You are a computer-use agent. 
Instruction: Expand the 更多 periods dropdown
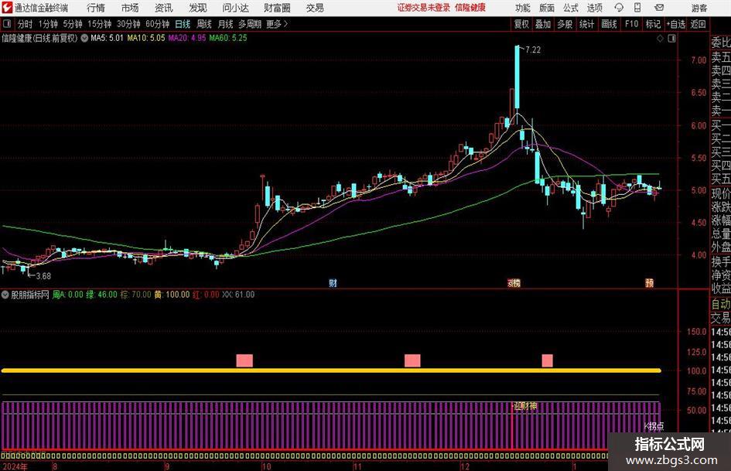[277, 24]
